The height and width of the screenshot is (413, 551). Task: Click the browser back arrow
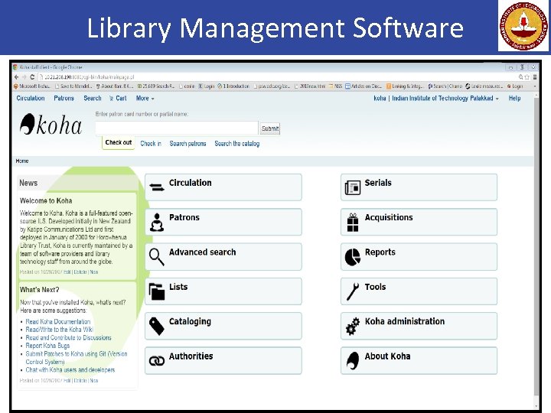coord(16,77)
